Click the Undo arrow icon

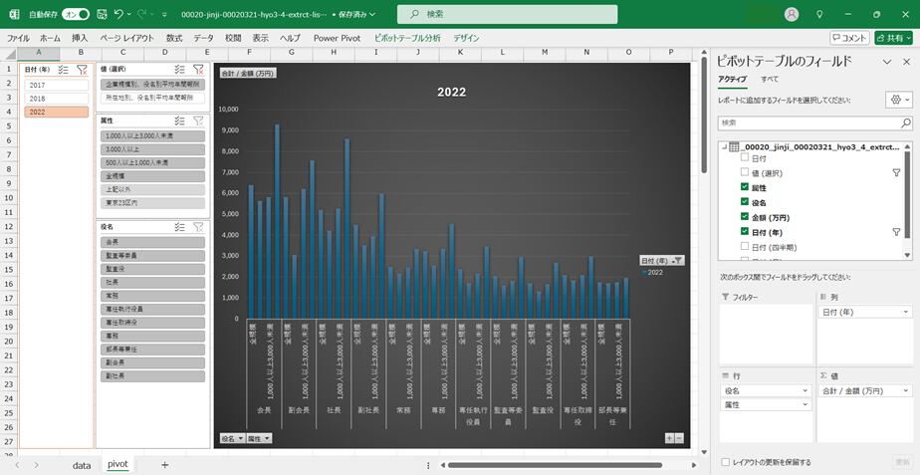pyautogui.click(x=119, y=15)
